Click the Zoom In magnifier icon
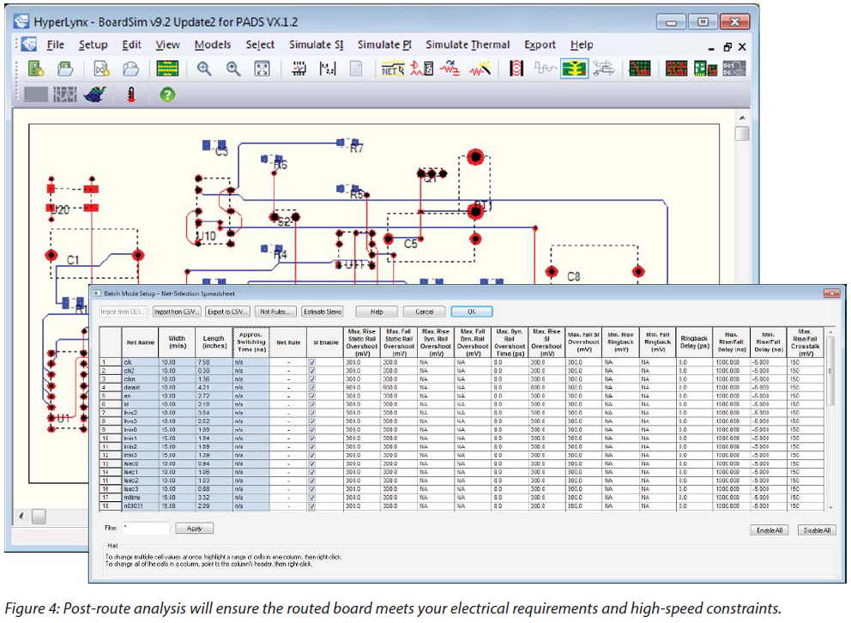Image resolution: width=851 pixels, height=623 pixels. 204,70
